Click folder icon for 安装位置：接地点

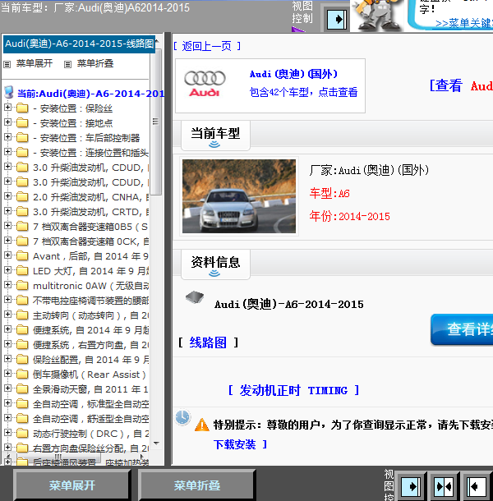pyautogui.click(x=22, y=122)
